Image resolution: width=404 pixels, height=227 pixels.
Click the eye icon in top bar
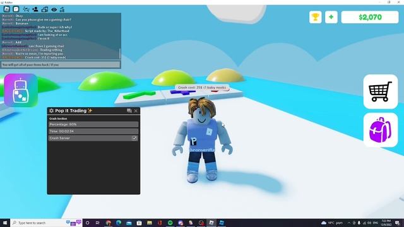point(54,9)
